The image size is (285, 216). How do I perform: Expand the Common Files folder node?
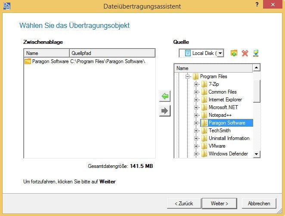(196, 92)
